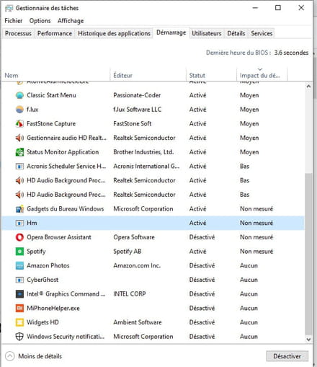Click the f.lux app icon

point(19,110)
